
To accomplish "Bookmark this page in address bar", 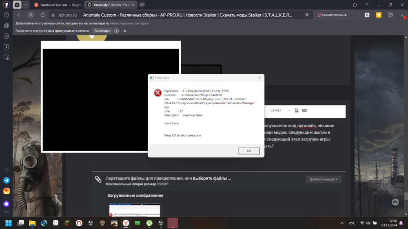I will pyautogui.click(x=307, y=15).
